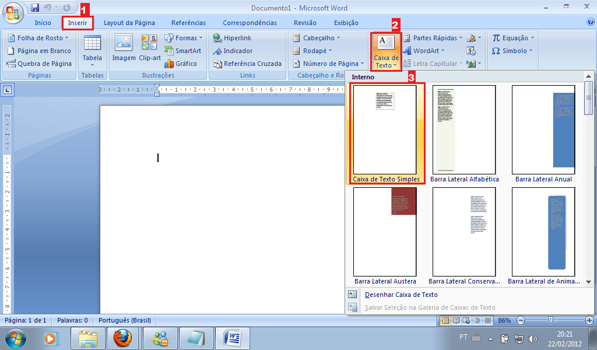Click the Word taskbar icon
Viewport: 597px width, 350px height.
pos(233,338)
